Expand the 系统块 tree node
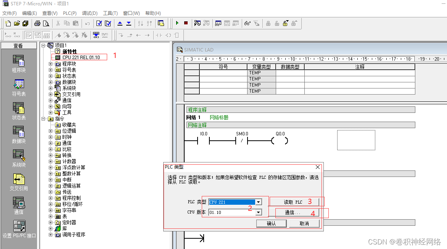 50,88
